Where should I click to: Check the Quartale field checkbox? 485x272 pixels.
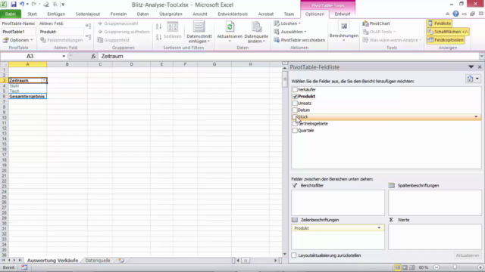(x=295, y=130)
